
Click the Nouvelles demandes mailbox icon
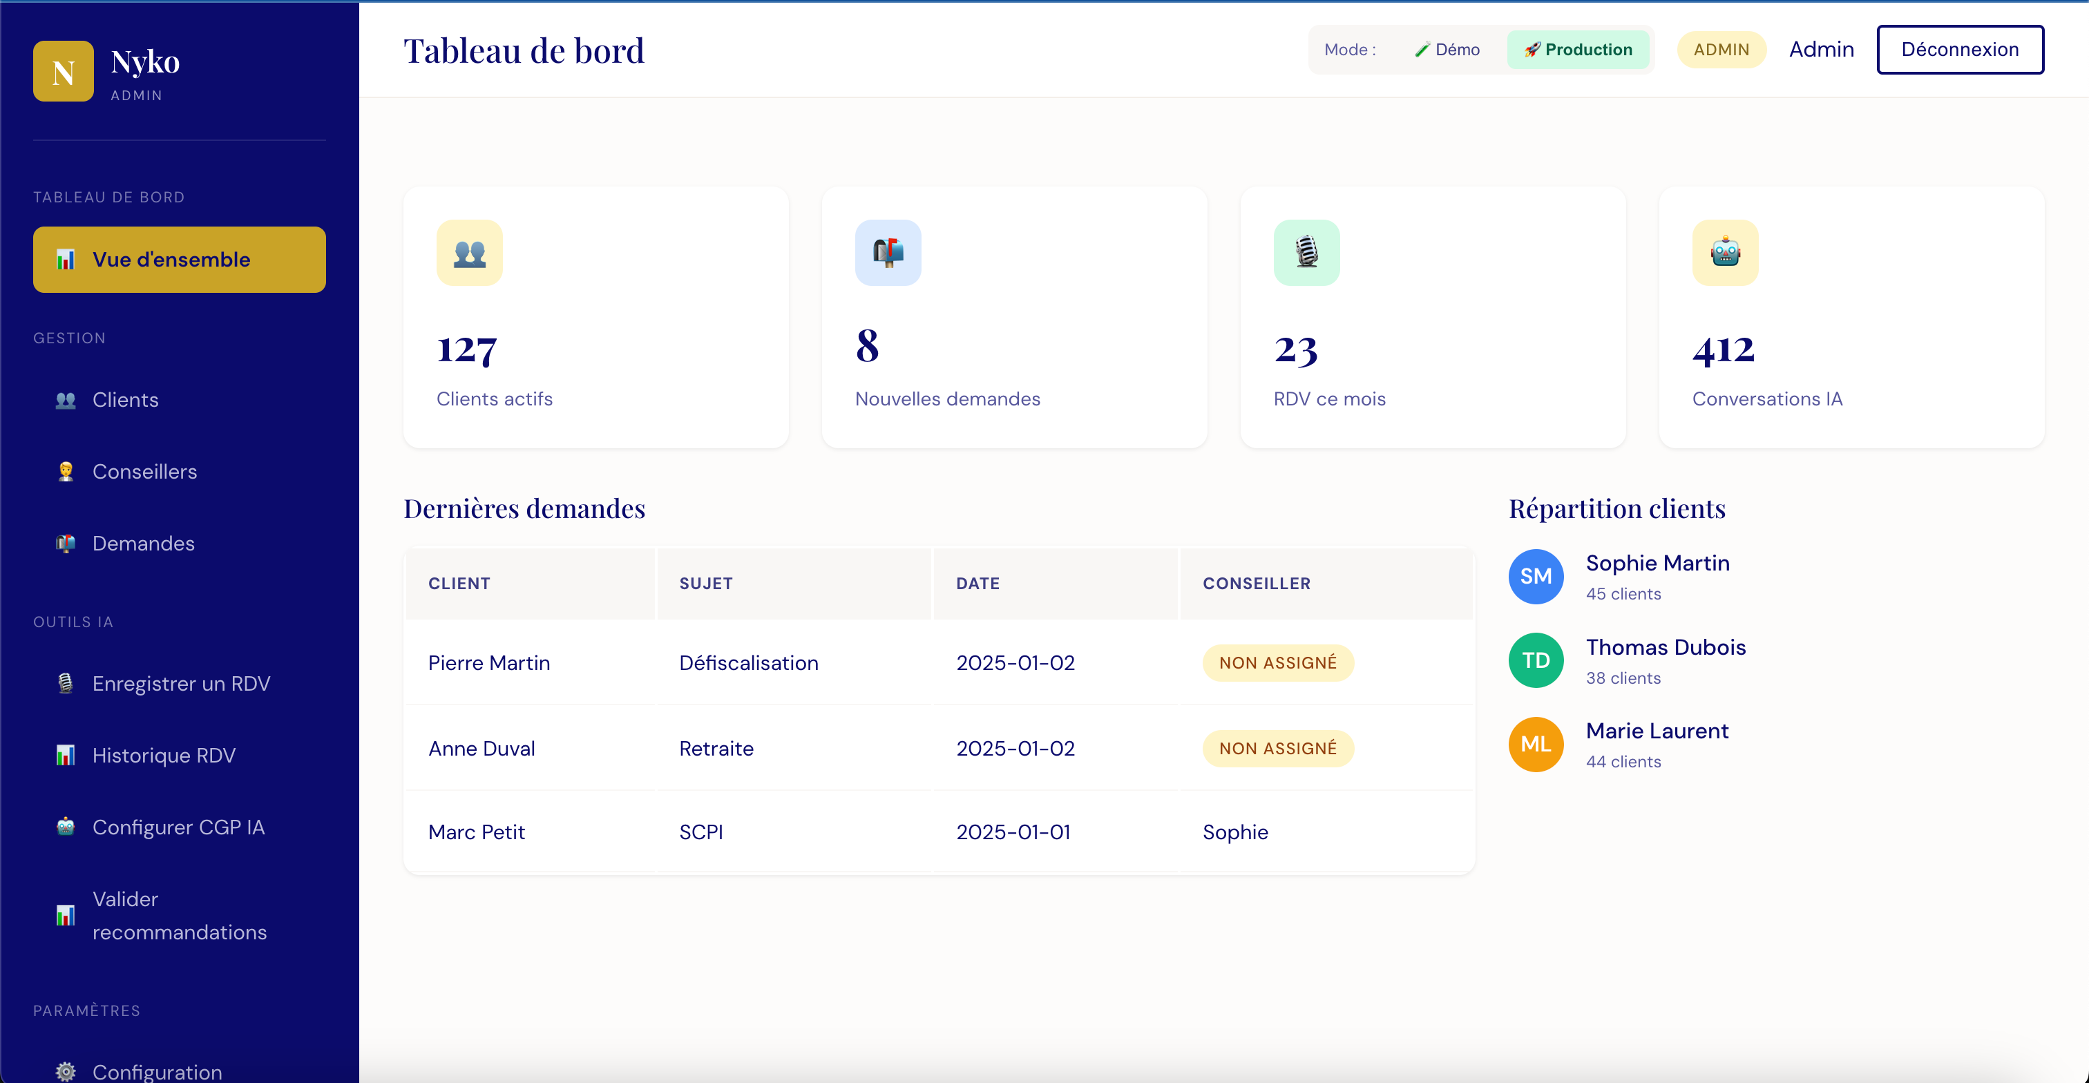pyautogui.click(x=887, y=253)
